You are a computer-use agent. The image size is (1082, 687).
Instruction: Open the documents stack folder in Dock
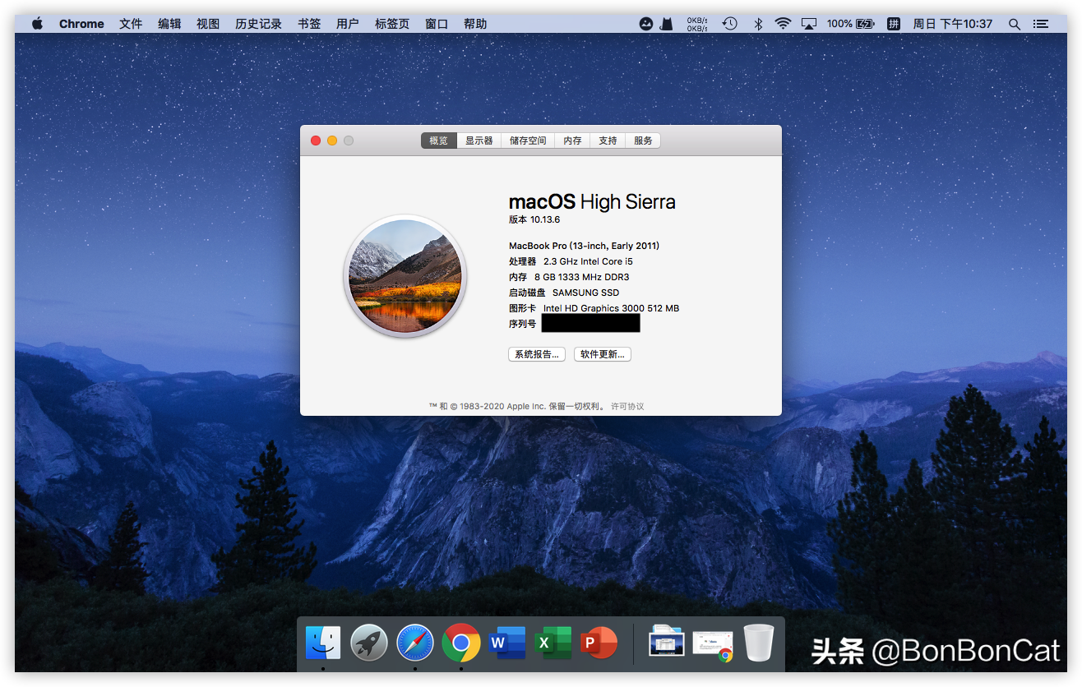[667, 642]
